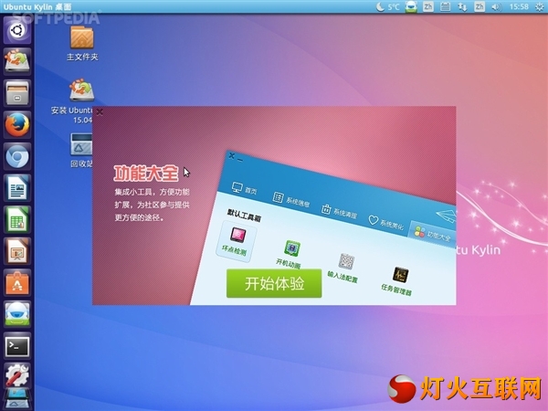This screenshot has height=411, width=548.
Task: Open the workspace switcher at dock bottom
Action: pos(17,399)
